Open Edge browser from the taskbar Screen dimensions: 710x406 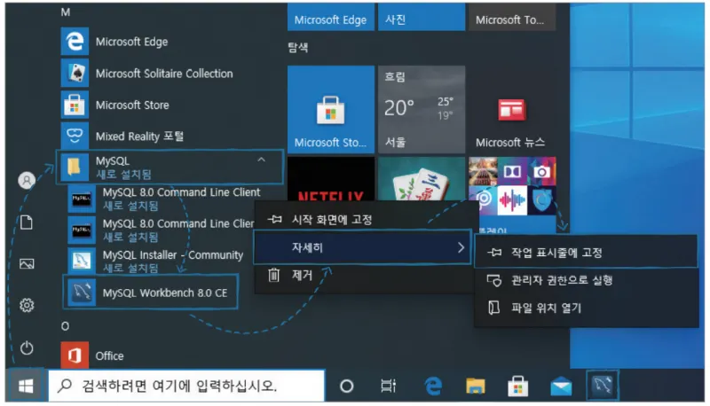point(433,386)
